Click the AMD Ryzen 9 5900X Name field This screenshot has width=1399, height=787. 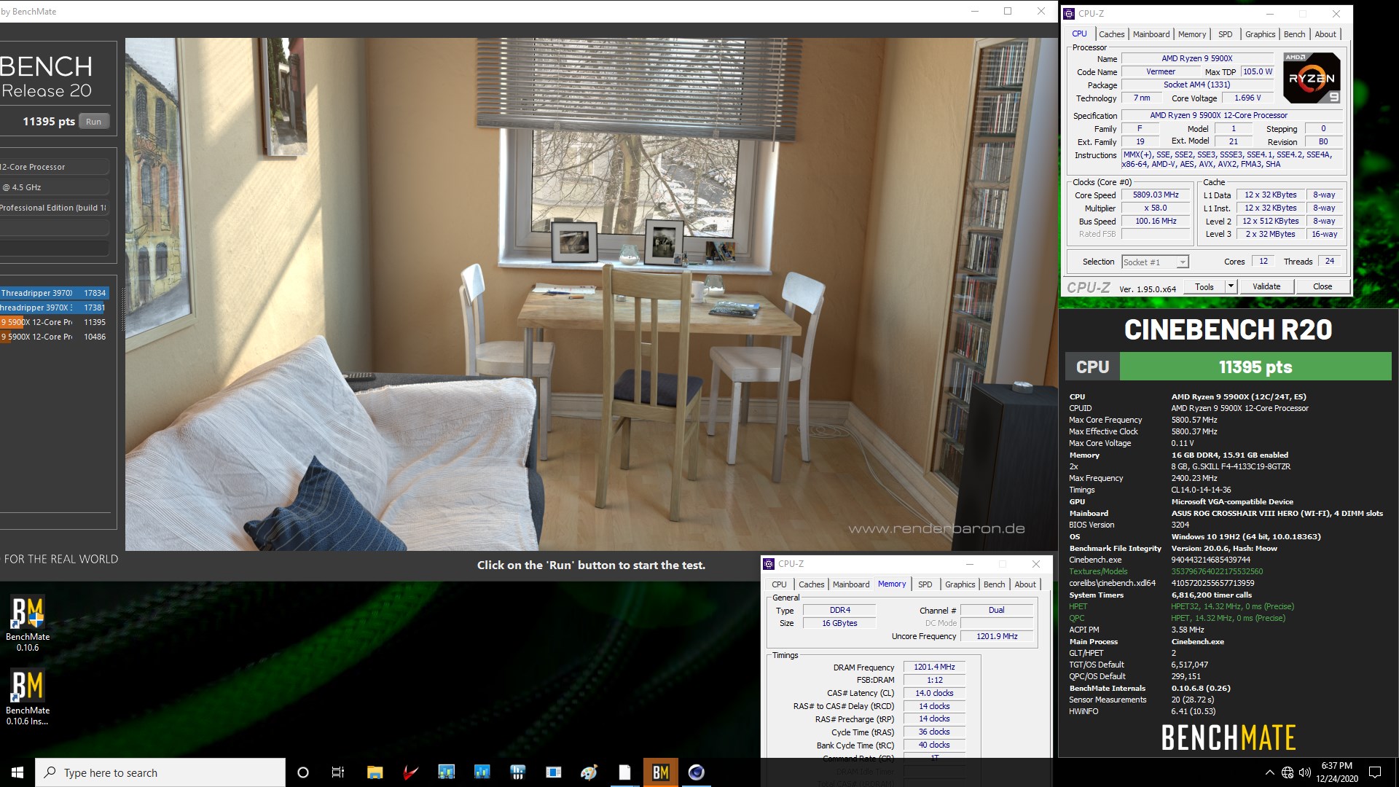point(1197,58)
